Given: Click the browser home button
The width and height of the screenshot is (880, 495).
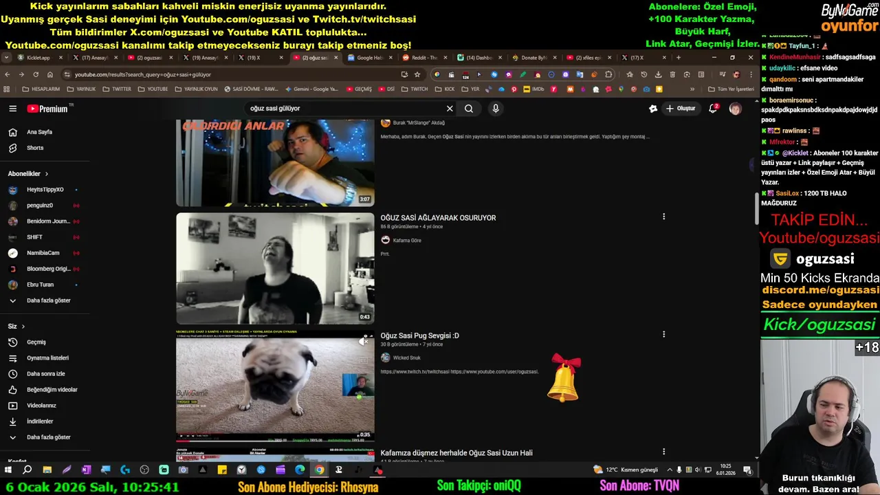Looking at the screenshot, I should (50, 74).
